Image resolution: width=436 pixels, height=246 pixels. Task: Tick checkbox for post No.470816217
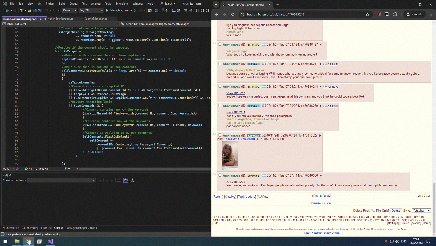220,64
